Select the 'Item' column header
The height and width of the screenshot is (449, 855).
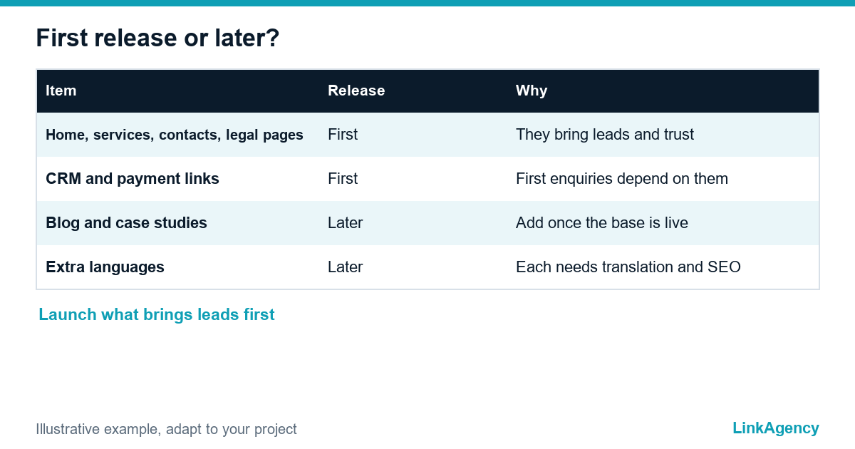point(61,91)
